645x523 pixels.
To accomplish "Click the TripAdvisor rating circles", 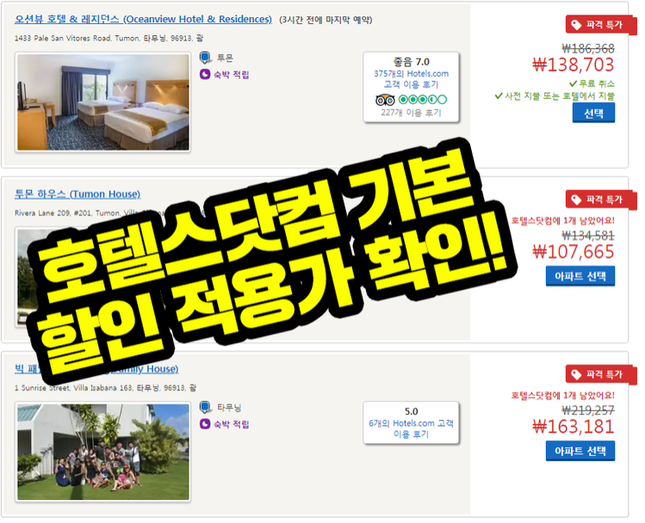I will coord(423,100).
